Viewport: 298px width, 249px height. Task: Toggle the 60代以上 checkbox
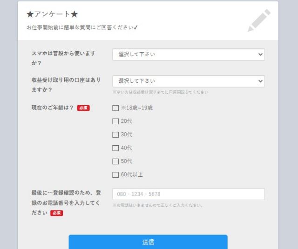115,175
